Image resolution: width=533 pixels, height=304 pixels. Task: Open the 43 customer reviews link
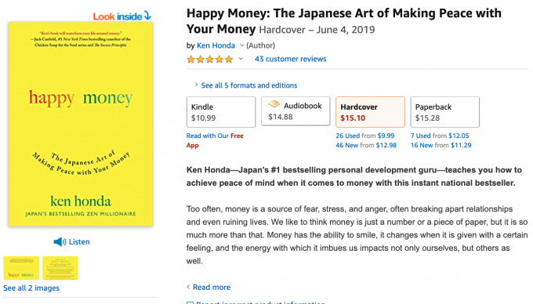point(291,59)
